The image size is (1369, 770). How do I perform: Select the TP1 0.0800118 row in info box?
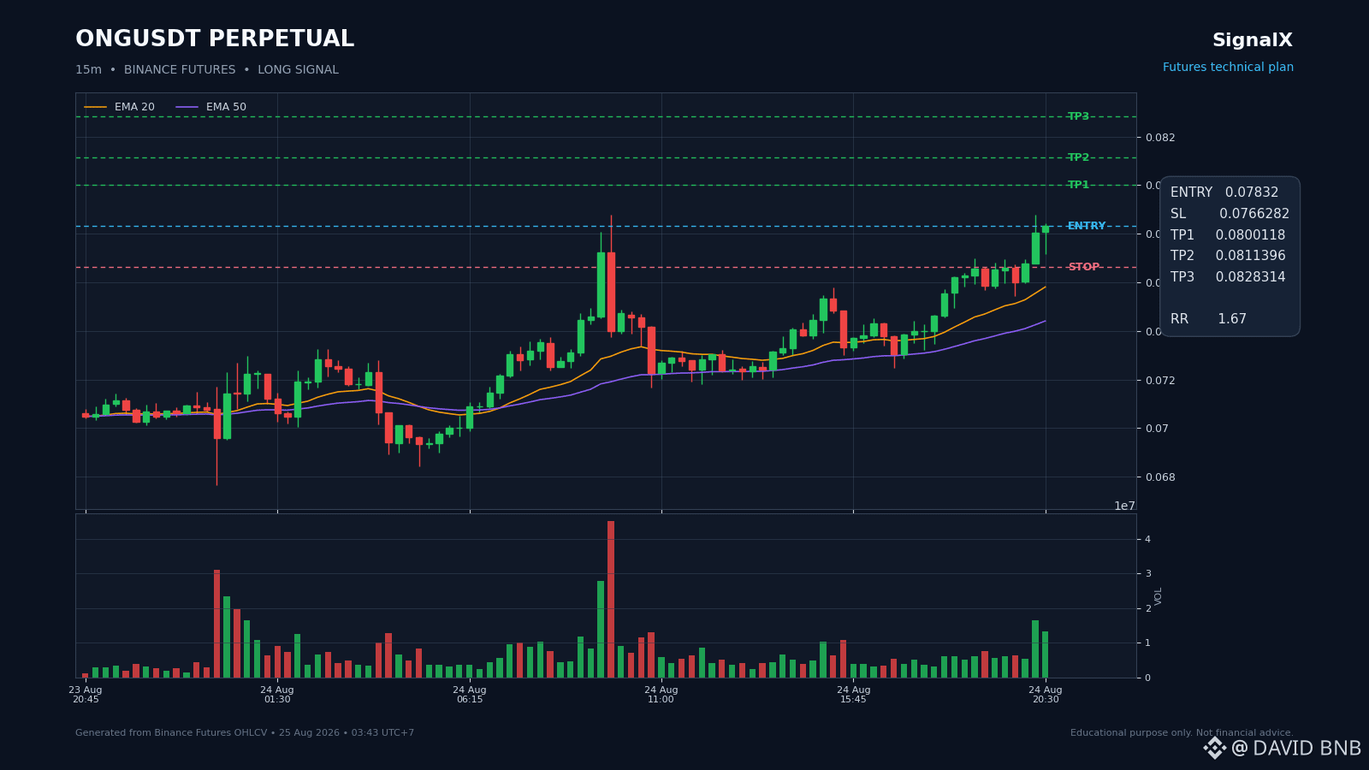click(1228, 235)
